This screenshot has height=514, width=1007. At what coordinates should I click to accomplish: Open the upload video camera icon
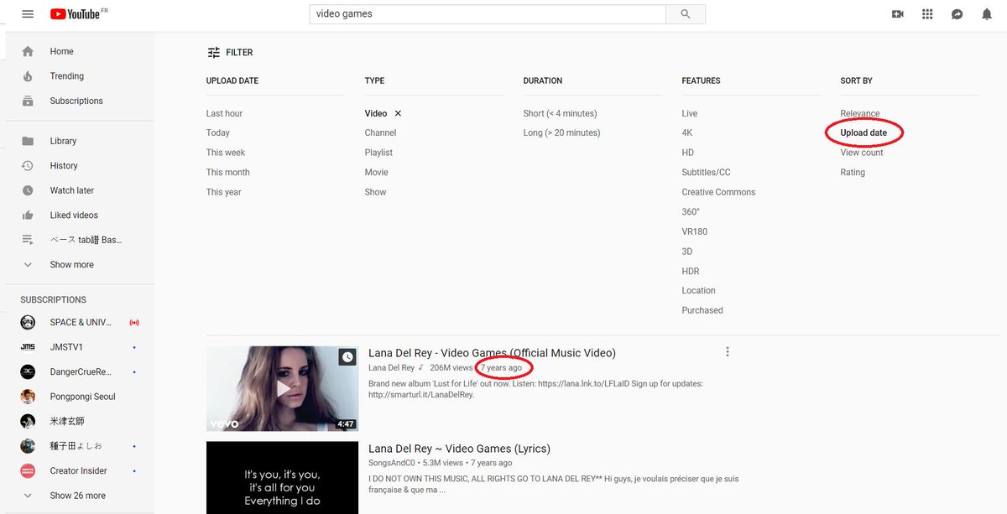pyautogui.click(x=898, y=14)
